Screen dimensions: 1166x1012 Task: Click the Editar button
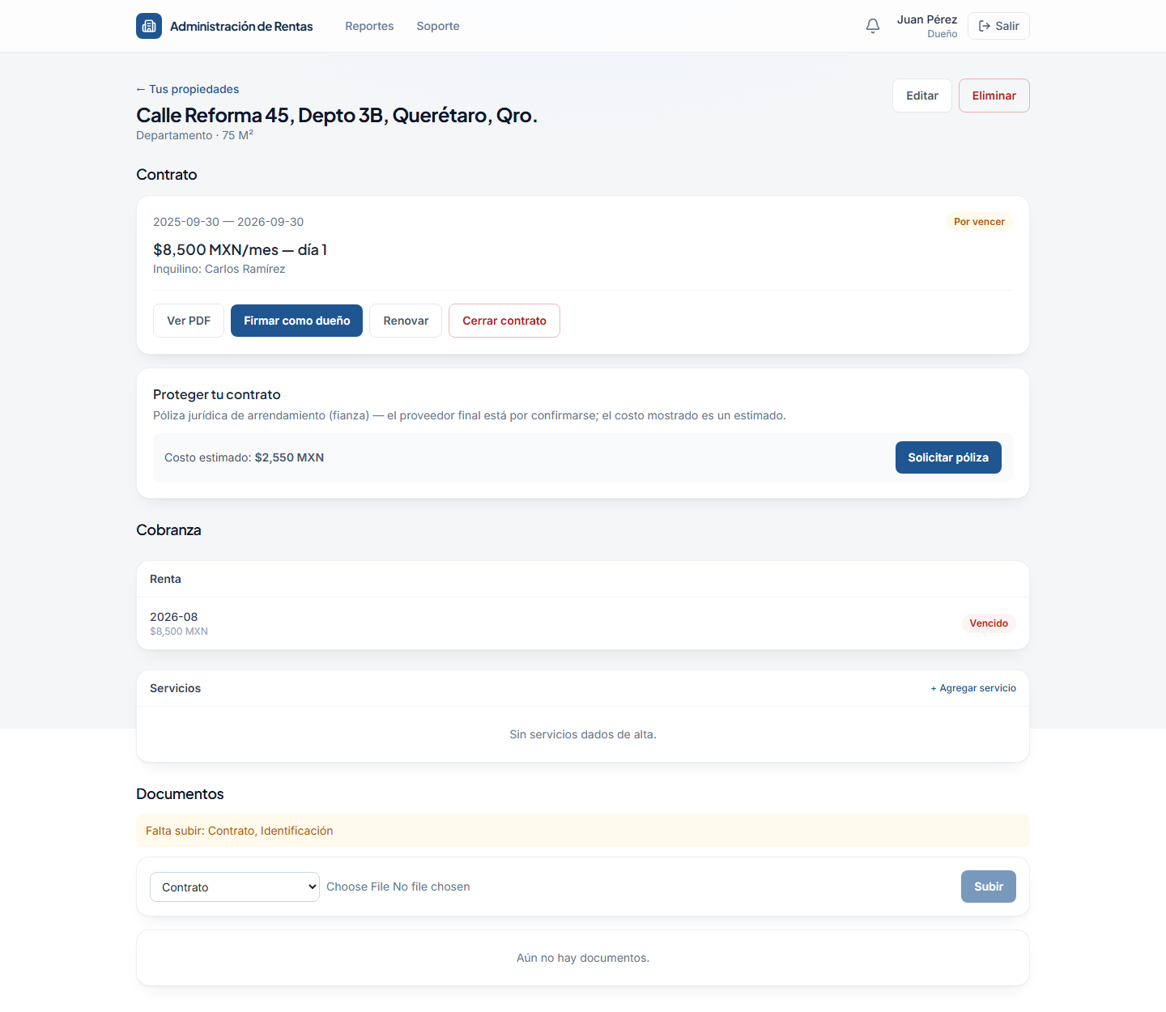pos(922,96)
